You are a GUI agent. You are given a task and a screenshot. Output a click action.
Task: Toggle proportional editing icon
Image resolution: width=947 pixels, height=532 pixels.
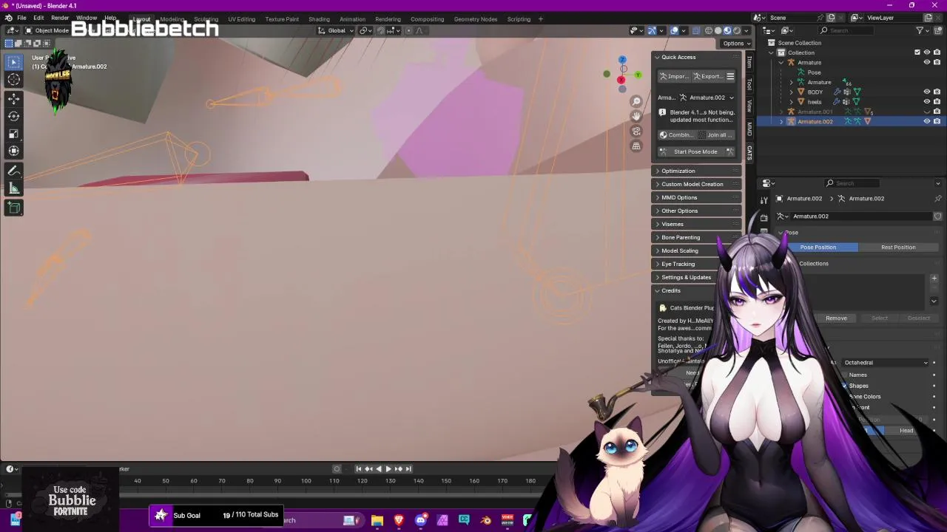[408, 30]
